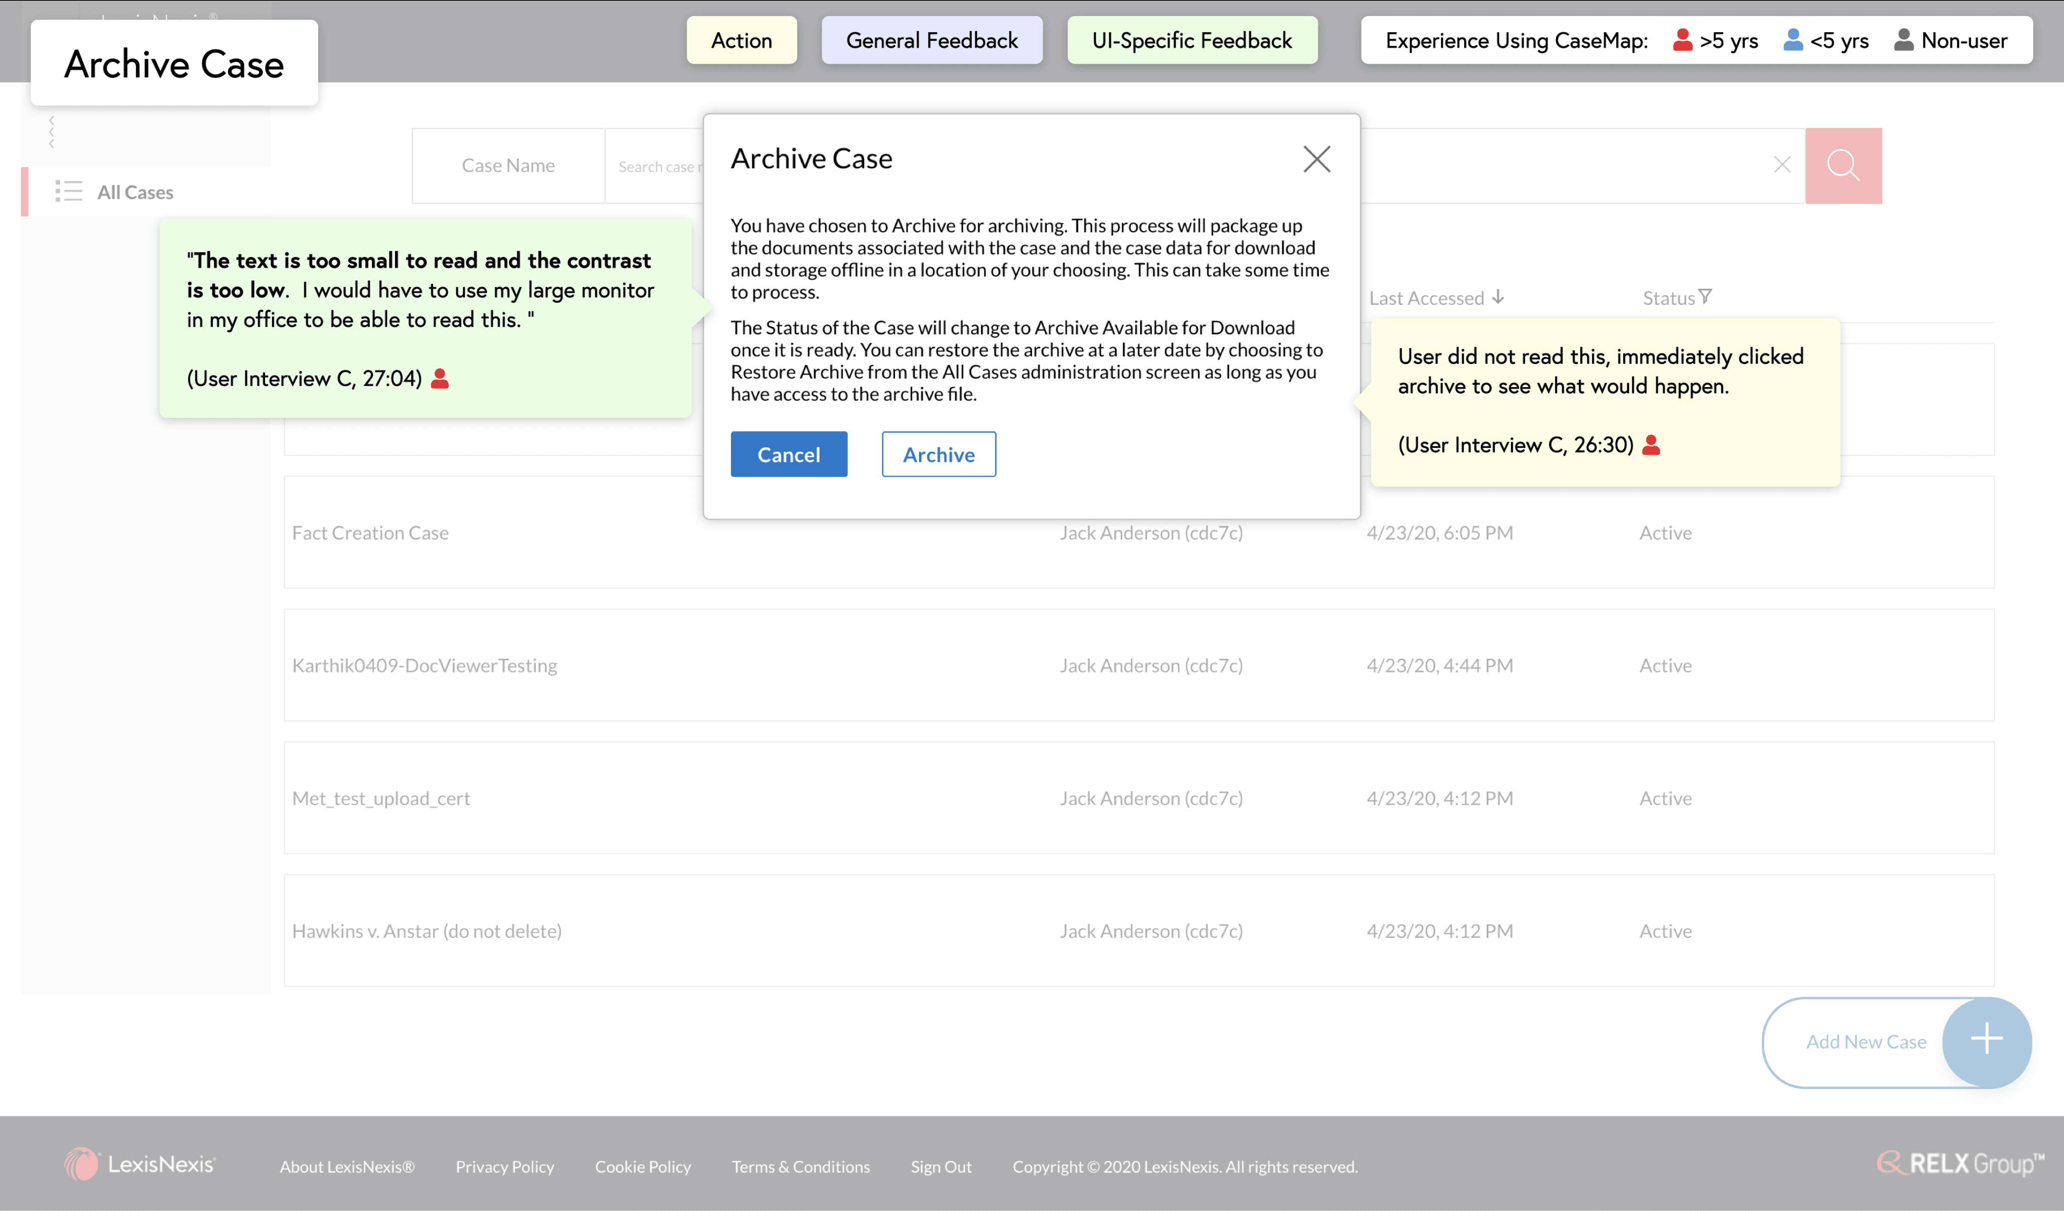Open the Status column filter icon
Image resolution: width=2064 pixels, height=1211 pixels.
(x=1705, y=297)
